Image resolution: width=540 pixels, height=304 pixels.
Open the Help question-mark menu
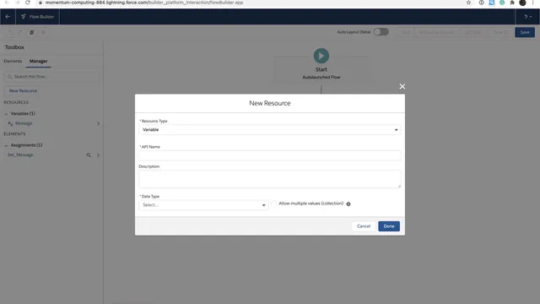[527, 17]
